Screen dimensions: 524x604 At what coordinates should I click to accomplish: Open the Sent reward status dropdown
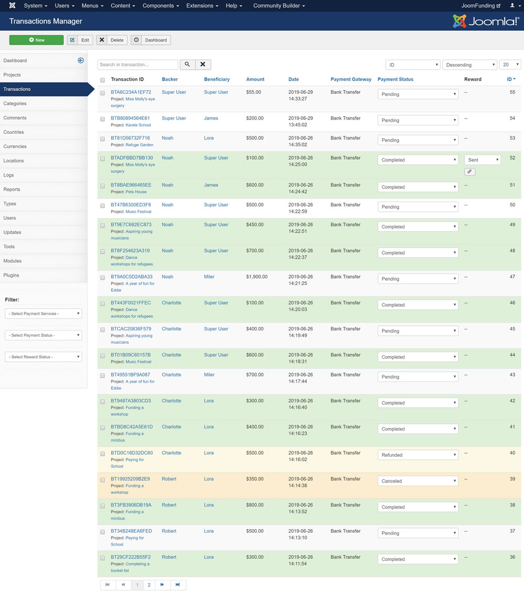pyautogui.click(x=483, y=160)
